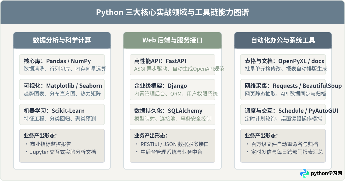Select the '自动化办公与系统工具' column header
Viewport: 345px width, 181px height.
coord(283,40)
